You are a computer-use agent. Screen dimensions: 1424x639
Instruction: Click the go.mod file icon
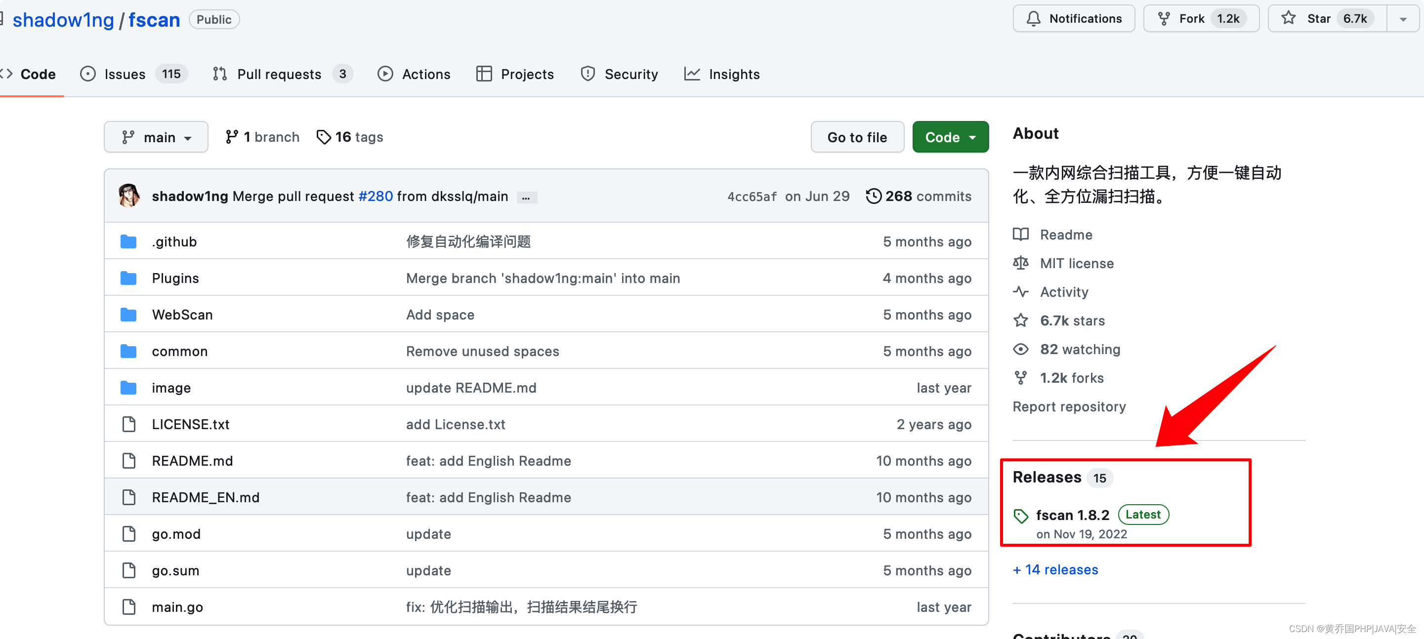(x=129, y=533)
